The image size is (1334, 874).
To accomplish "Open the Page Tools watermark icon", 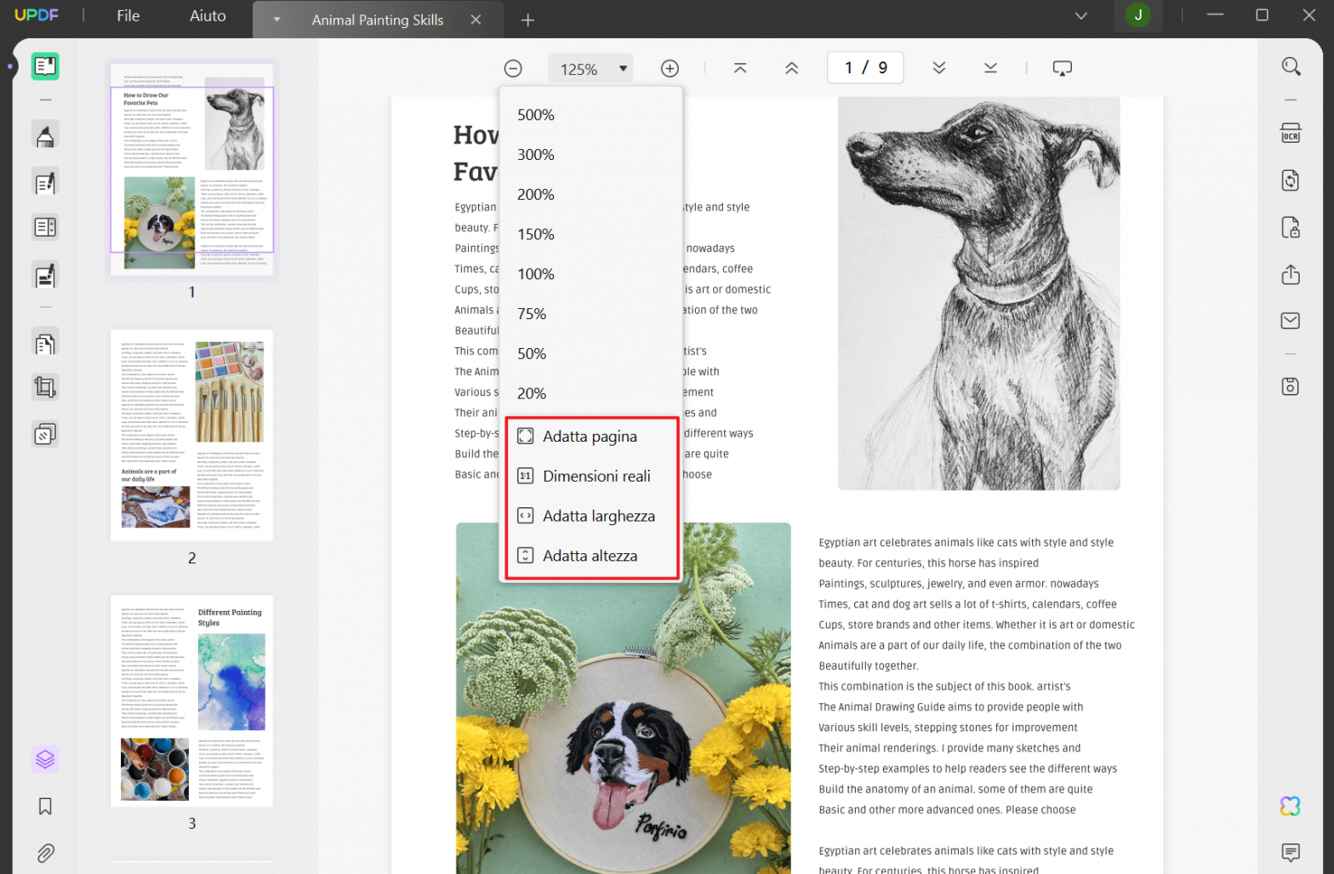I will coord(45,434).
